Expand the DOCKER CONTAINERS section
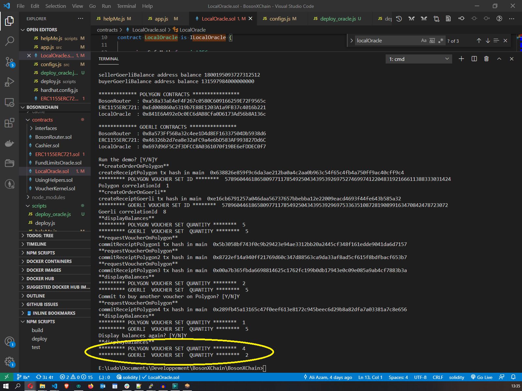522x391 pixels. [55, 261]
